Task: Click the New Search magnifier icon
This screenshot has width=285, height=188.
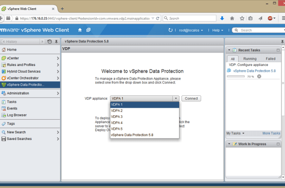Action: [4, 132]
